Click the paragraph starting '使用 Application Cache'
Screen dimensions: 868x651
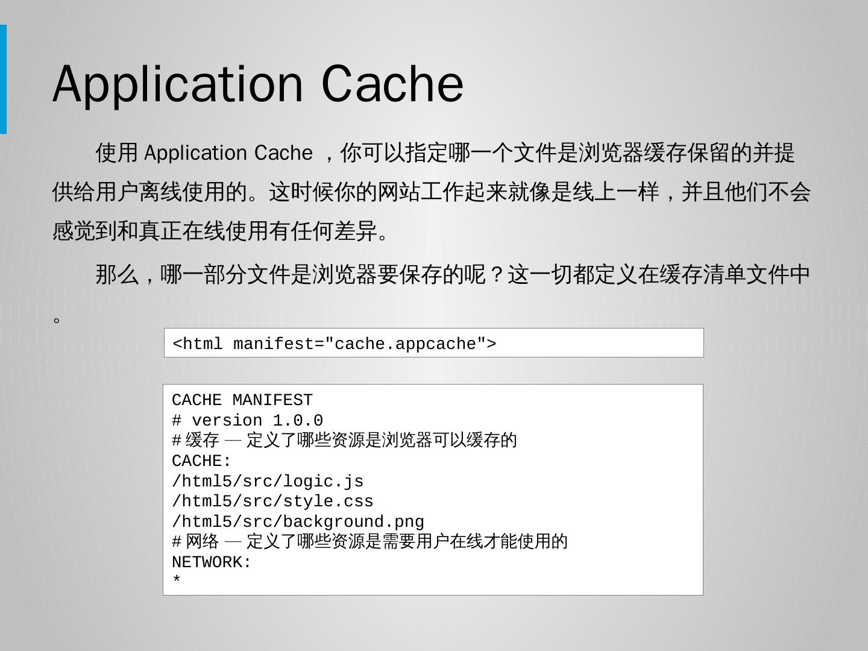(x=432, y=192)
